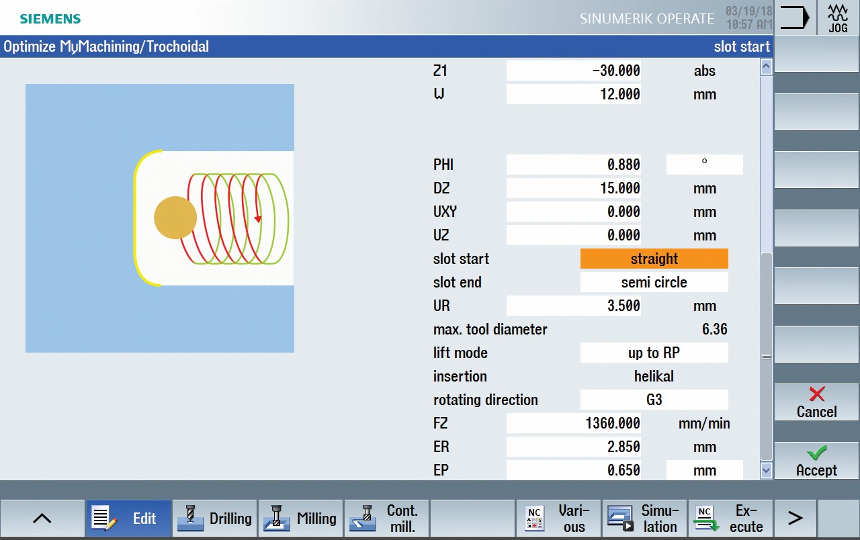Image resolution: width=860 pixels, height=540 pixels.
Task: Click the JOG mode icon
Action: point(838,17)
